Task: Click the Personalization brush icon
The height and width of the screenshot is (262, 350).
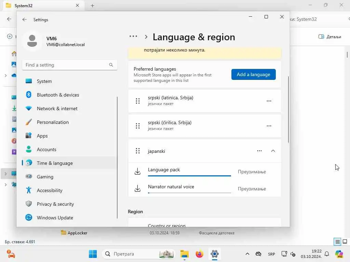Action: (29, 122)
